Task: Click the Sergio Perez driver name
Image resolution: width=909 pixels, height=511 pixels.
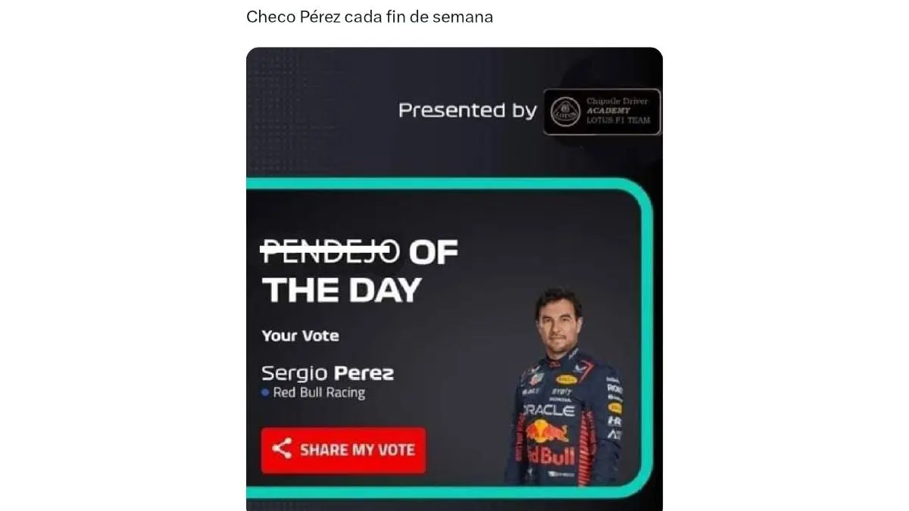Action: click(x=327, y=373)
